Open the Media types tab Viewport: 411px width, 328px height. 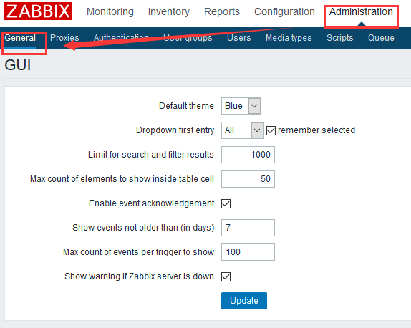[289, 38]
